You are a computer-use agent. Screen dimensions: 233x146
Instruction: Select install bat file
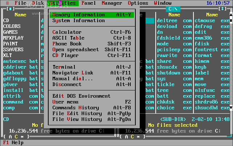point(21,90)
